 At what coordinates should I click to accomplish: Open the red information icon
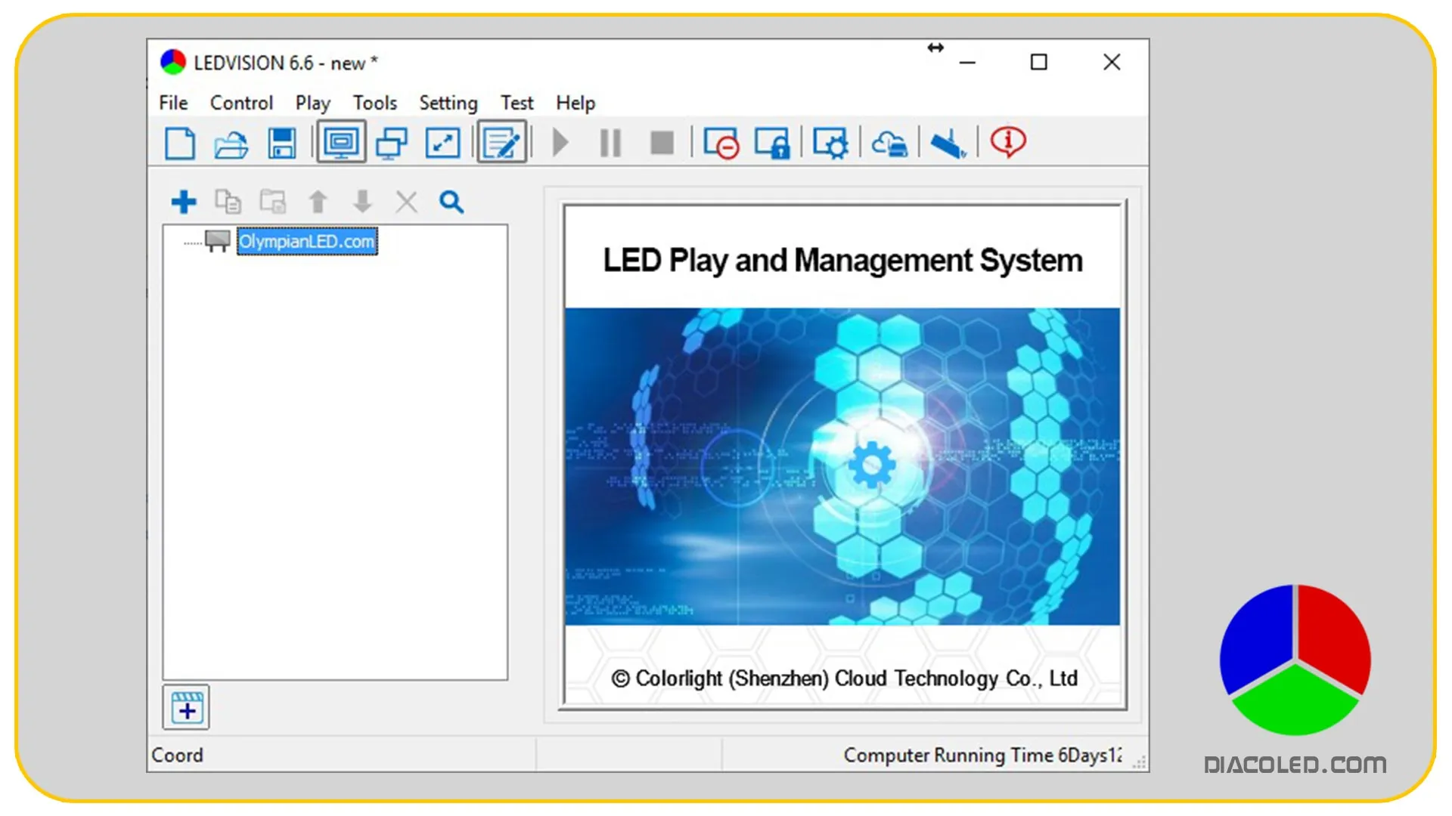click(1008, 142)
